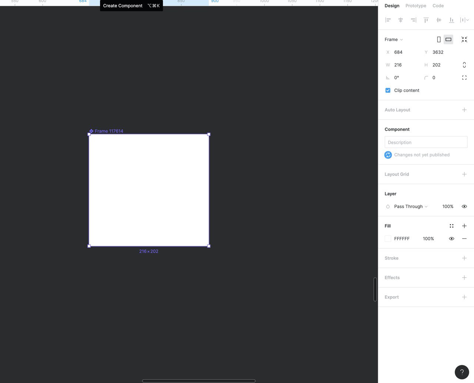Click the frame's bottom-left resize handle

(89, 246)
